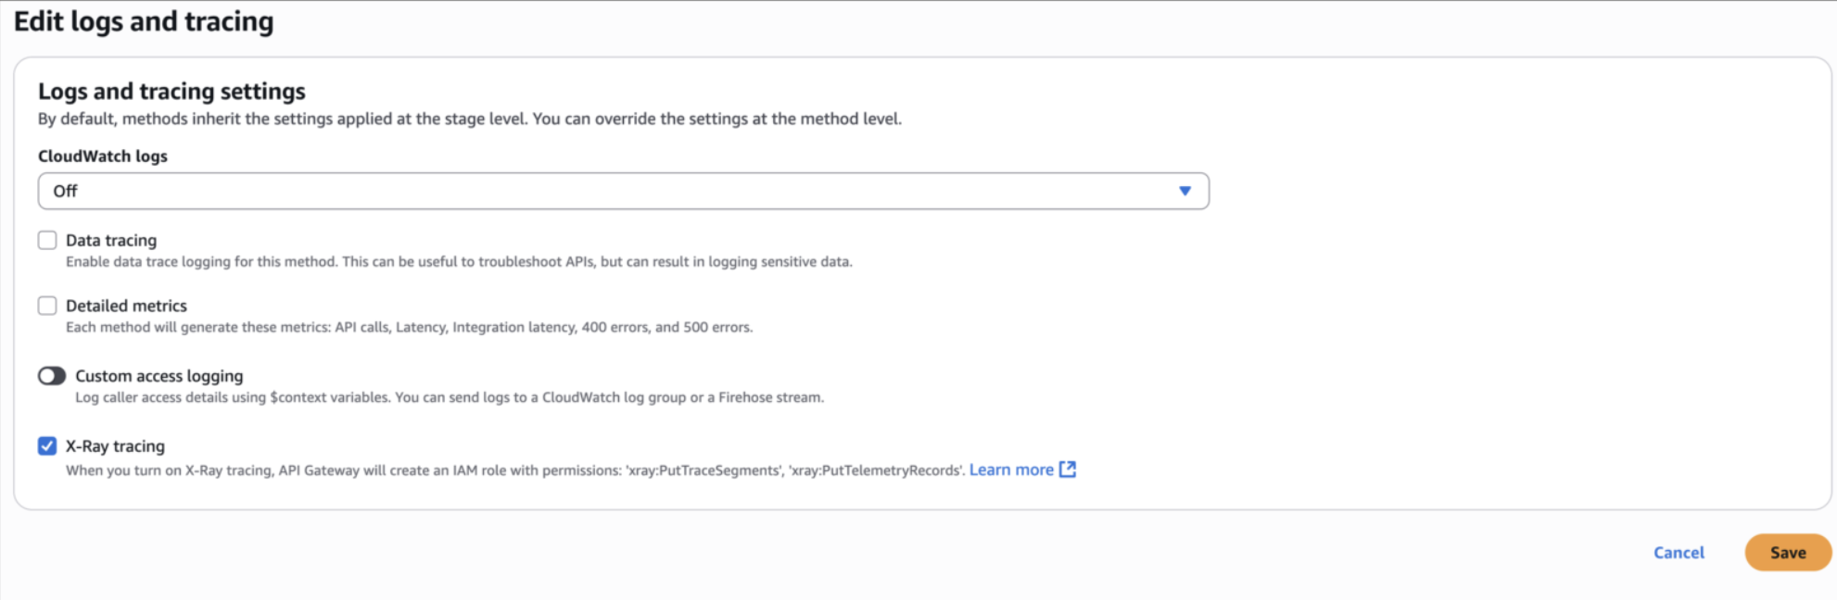
Task: Click the Detailed metrics description about API calls
Action: coord(409,327)
